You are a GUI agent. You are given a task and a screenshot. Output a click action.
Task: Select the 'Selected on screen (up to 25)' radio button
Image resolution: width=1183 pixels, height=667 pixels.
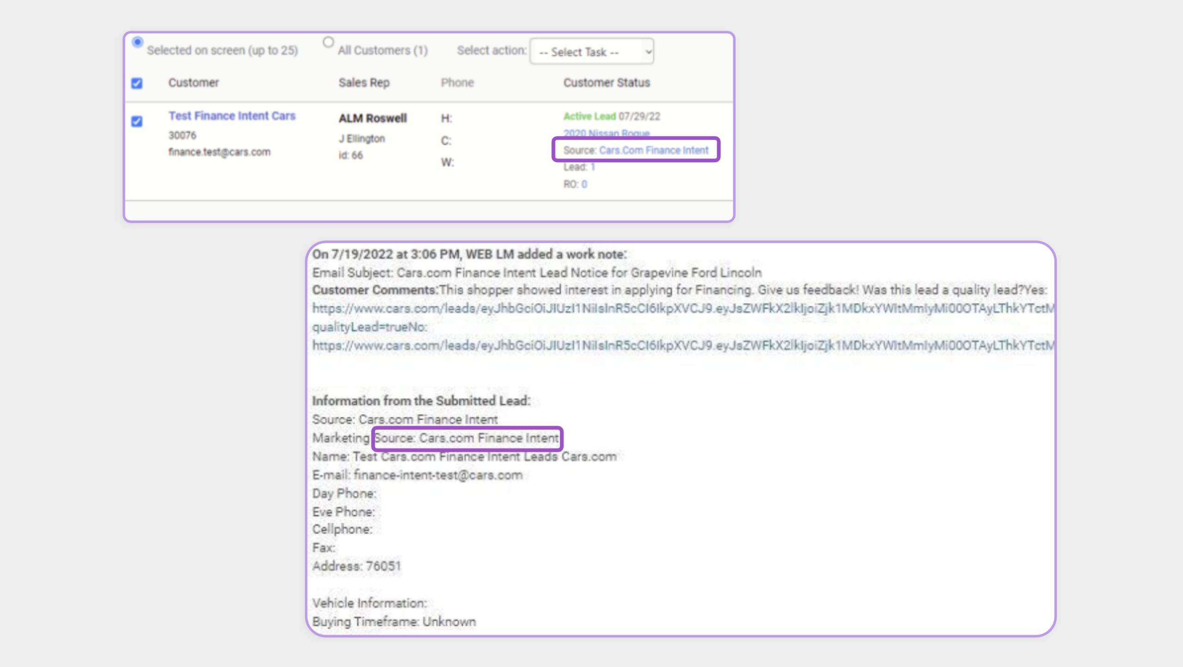(x=137, y=42)
